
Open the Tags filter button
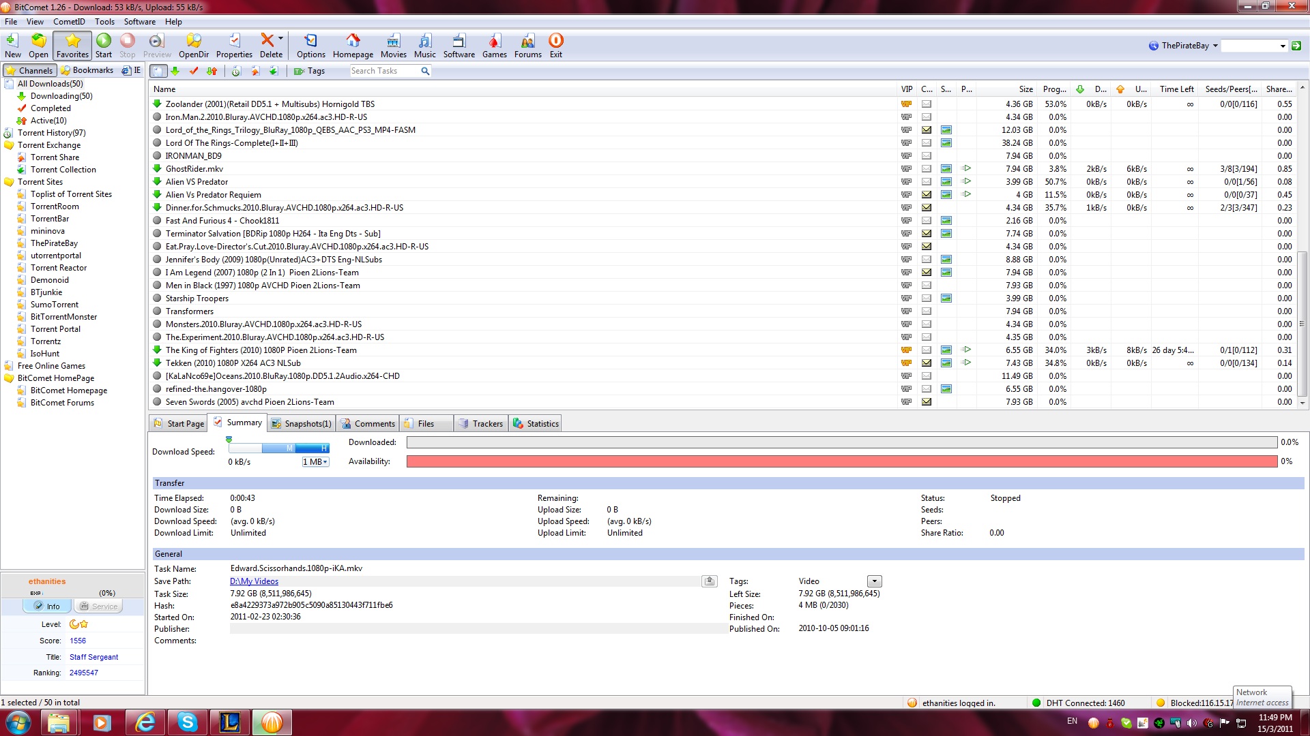pos(309,71)
